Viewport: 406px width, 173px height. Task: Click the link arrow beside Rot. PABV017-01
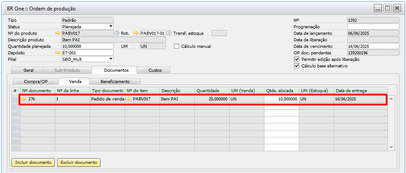click(x=136, y=33)
